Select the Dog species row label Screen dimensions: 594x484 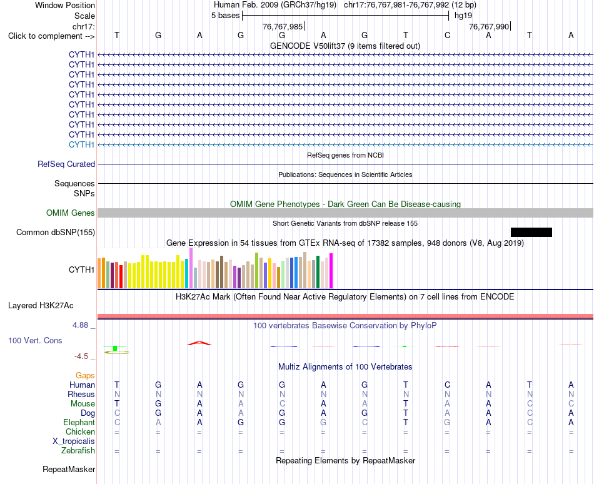[88, 413]
